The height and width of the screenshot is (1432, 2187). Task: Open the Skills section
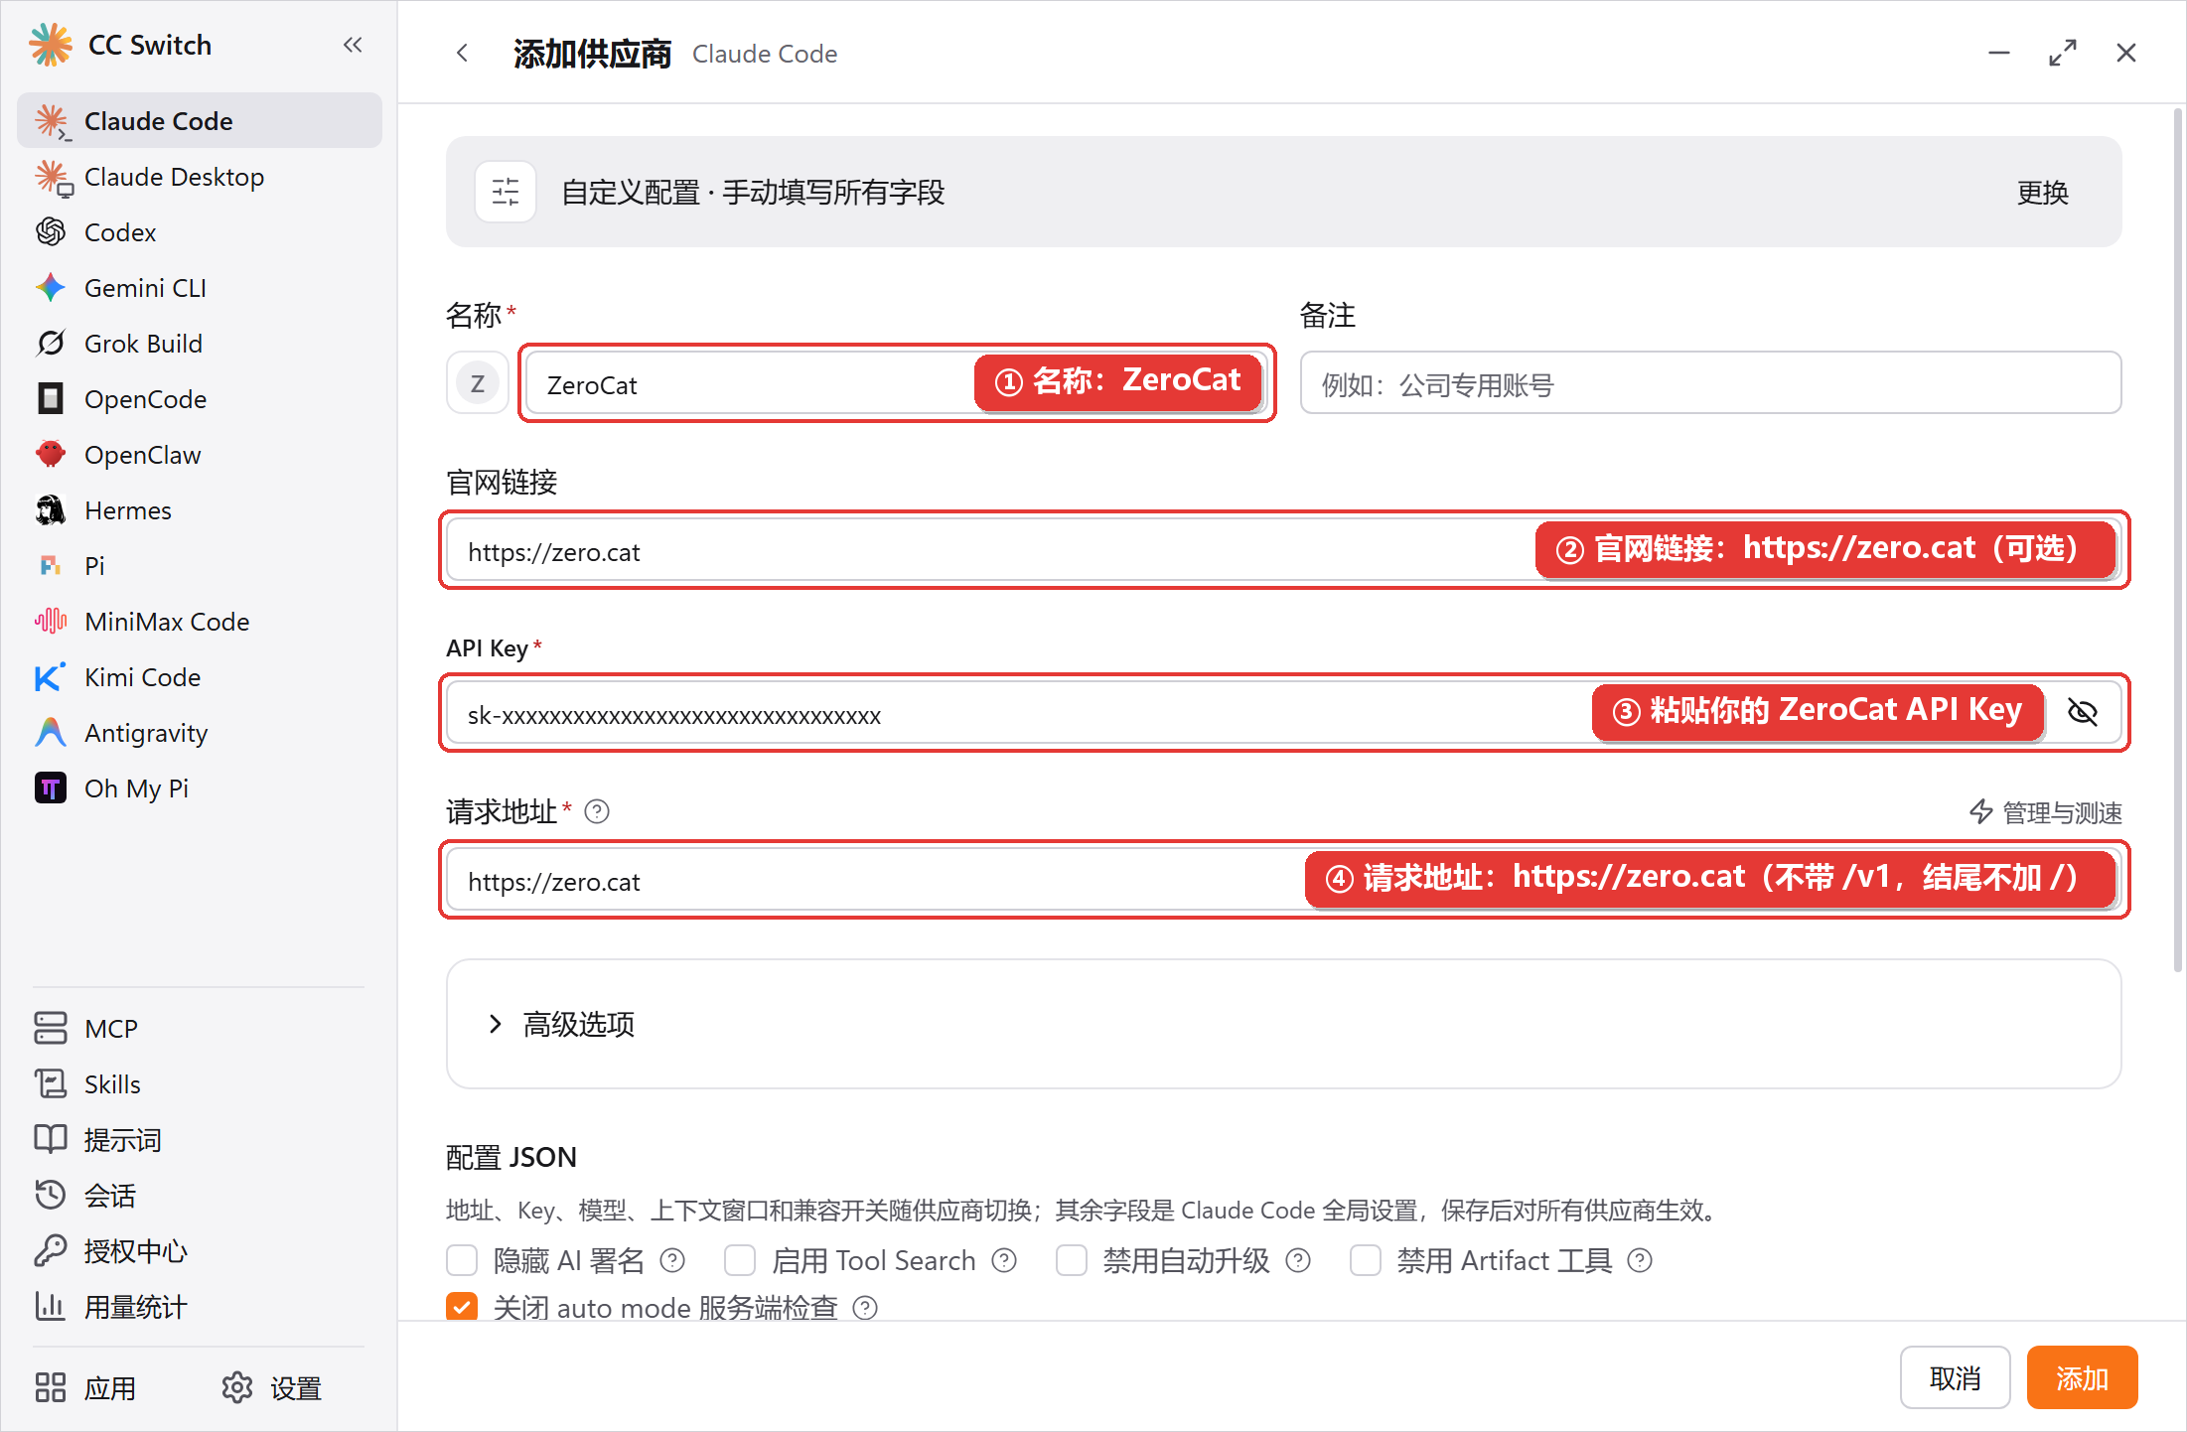click(x=200, y=1084)
